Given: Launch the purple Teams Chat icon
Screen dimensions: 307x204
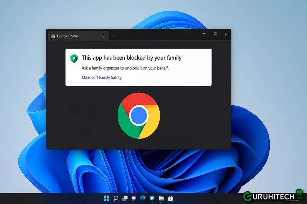Looking at the screenshot, I should click(x=134, y=198).
